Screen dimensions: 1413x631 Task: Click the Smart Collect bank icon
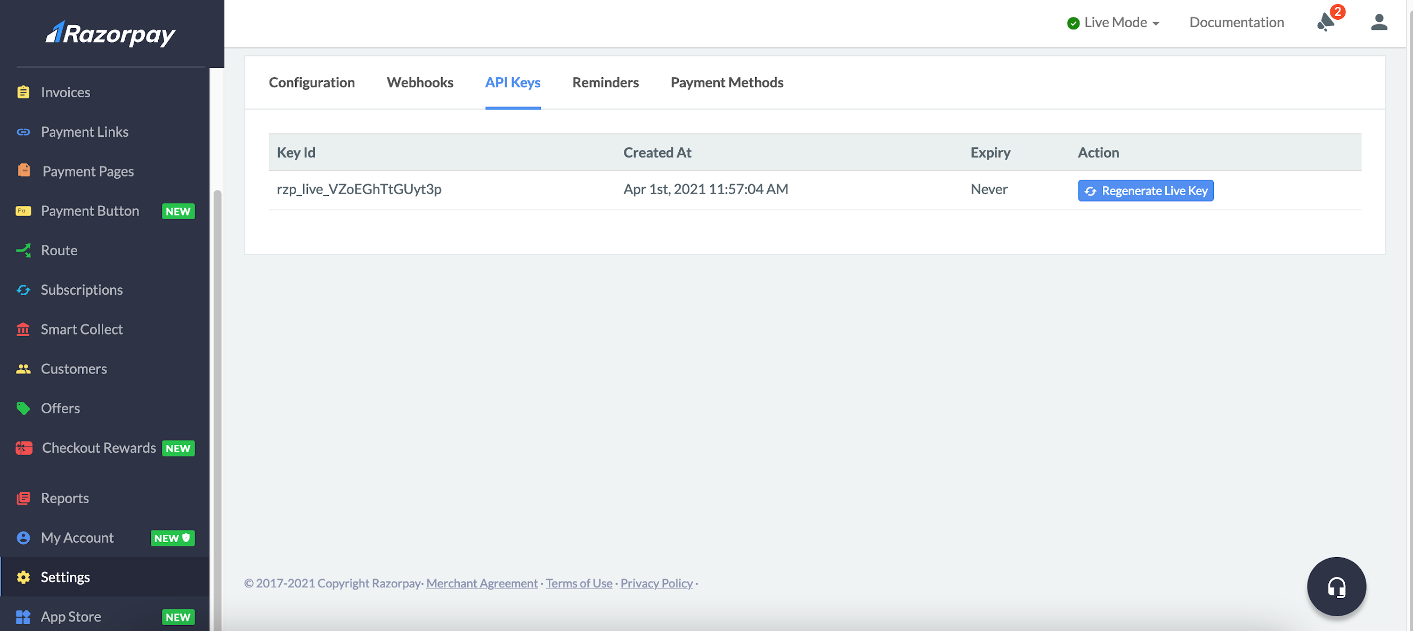tap(23, 329)
